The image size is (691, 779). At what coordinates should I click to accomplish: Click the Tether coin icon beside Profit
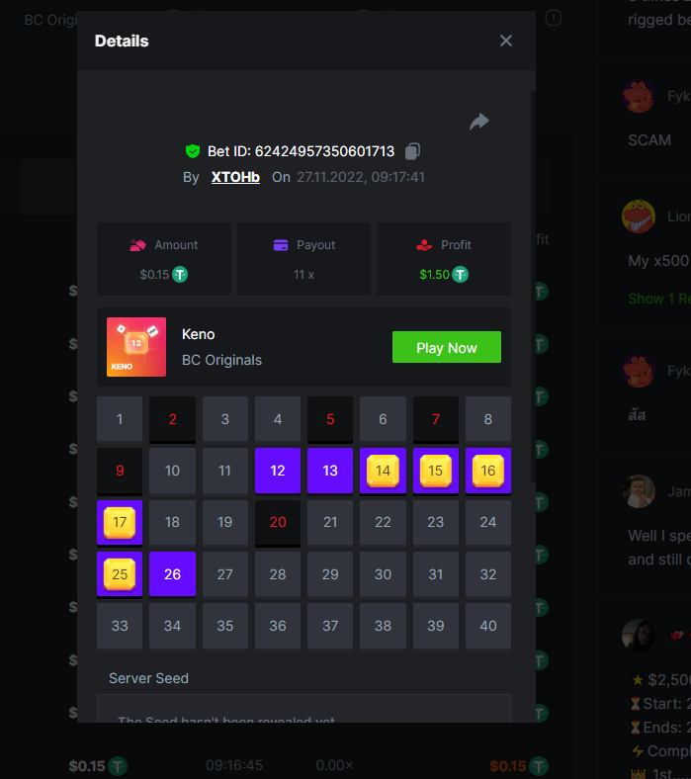(x=460, y=274)
